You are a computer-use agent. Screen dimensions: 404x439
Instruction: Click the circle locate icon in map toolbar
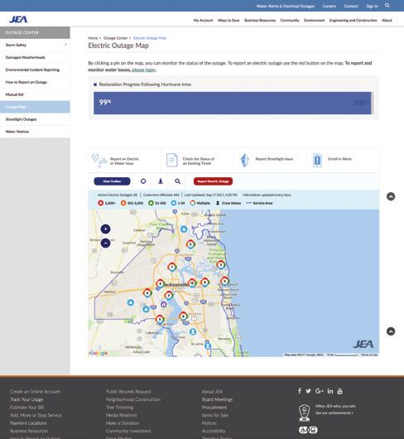coord(143,181)
